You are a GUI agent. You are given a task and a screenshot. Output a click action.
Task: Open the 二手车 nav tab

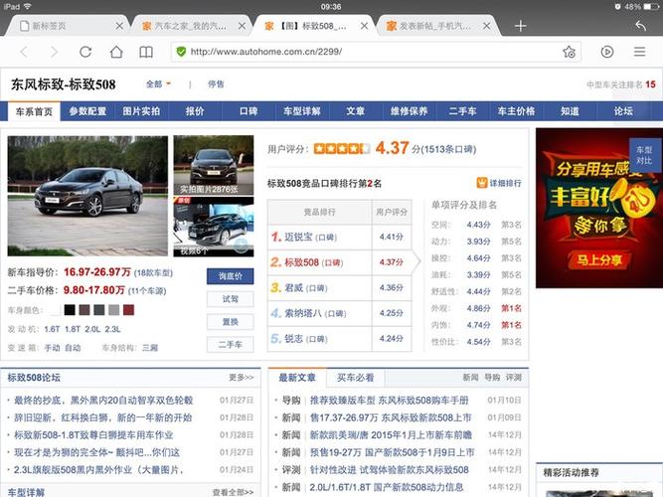pyautogui.click(x=462, y=111)
